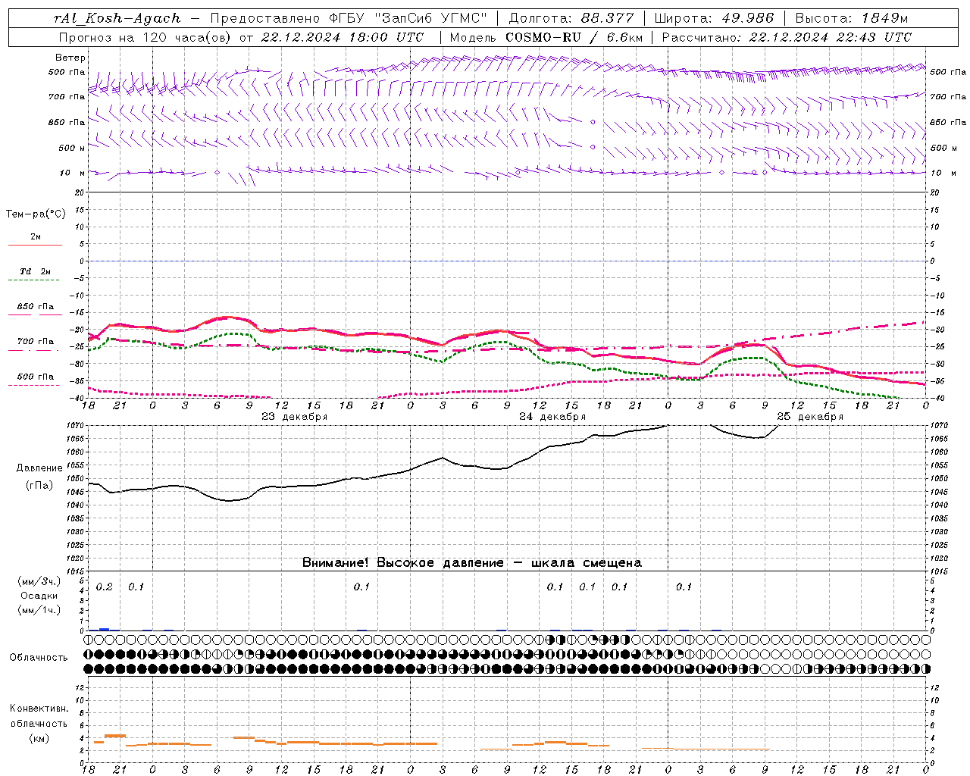Click the warning Внимание! Высокое давление – шкала смещена
This screenshot has width=970, height=776.
[471, 562]
